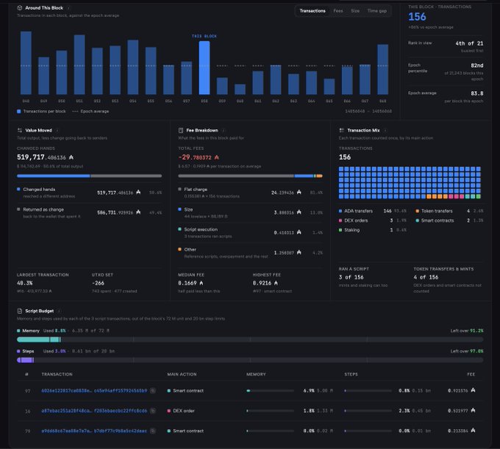
Task: Select chart bar for block 065
Action: (329, 87)
